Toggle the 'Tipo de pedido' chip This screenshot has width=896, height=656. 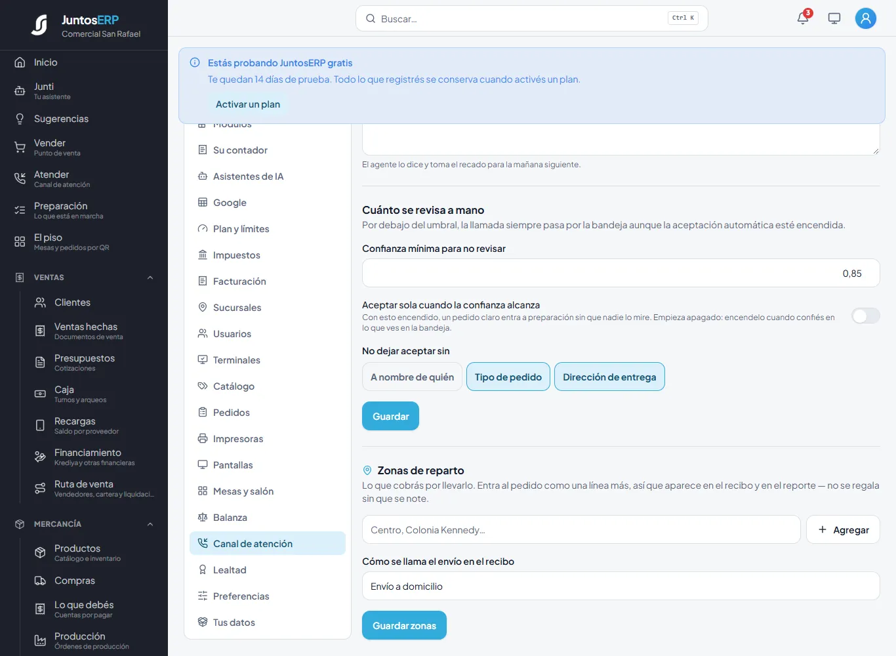508,377
